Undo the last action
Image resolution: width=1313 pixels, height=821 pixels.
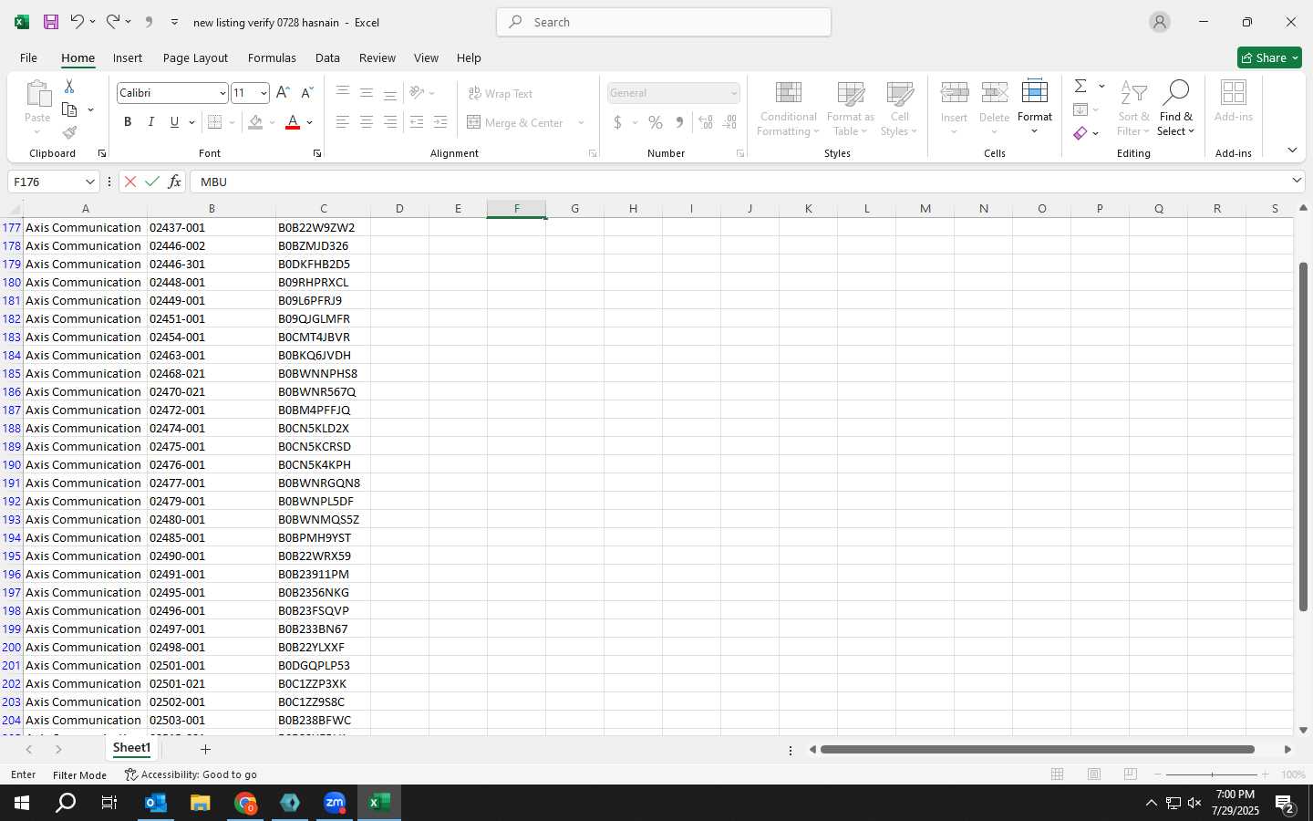point(77,22)
